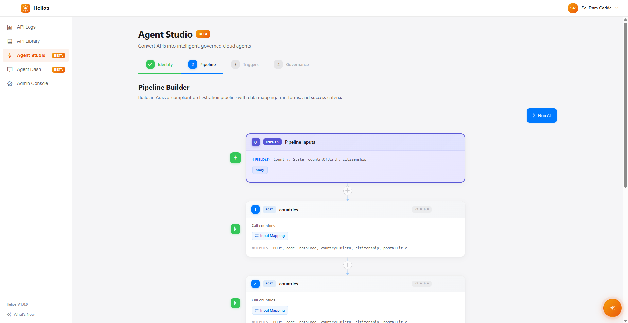Click the step 2 number badge
This screenshot has height=323, width=628.
tap(255, 284)
